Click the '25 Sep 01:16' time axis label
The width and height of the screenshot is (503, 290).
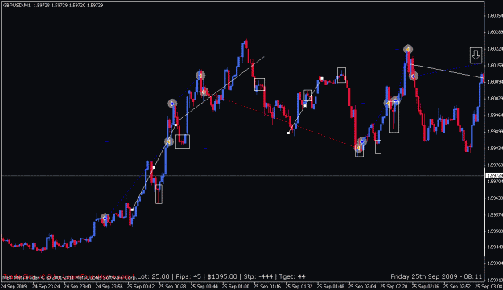pos(267,286)
